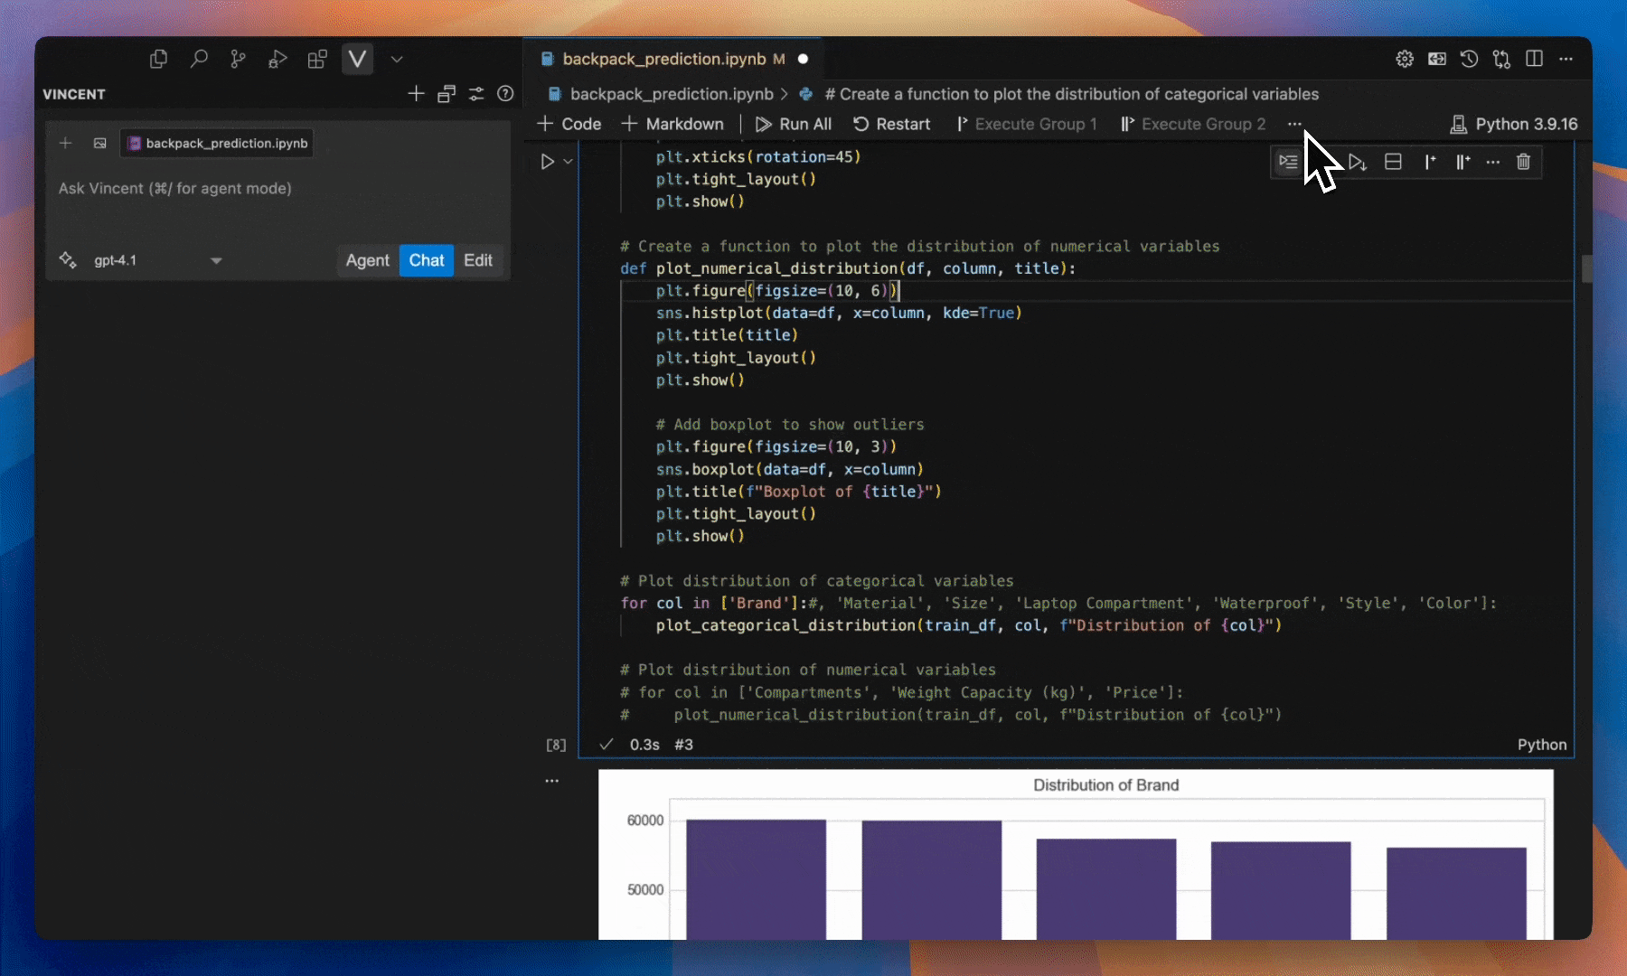Open Vincent help question mark icon
This screenshot has width=1627, height=976.
(x=505, y=93)
